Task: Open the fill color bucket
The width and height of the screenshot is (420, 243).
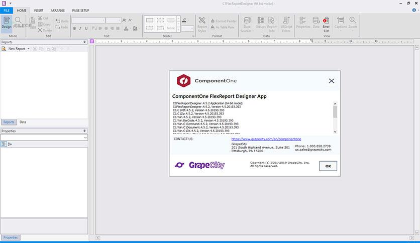Action: [135, 29]
